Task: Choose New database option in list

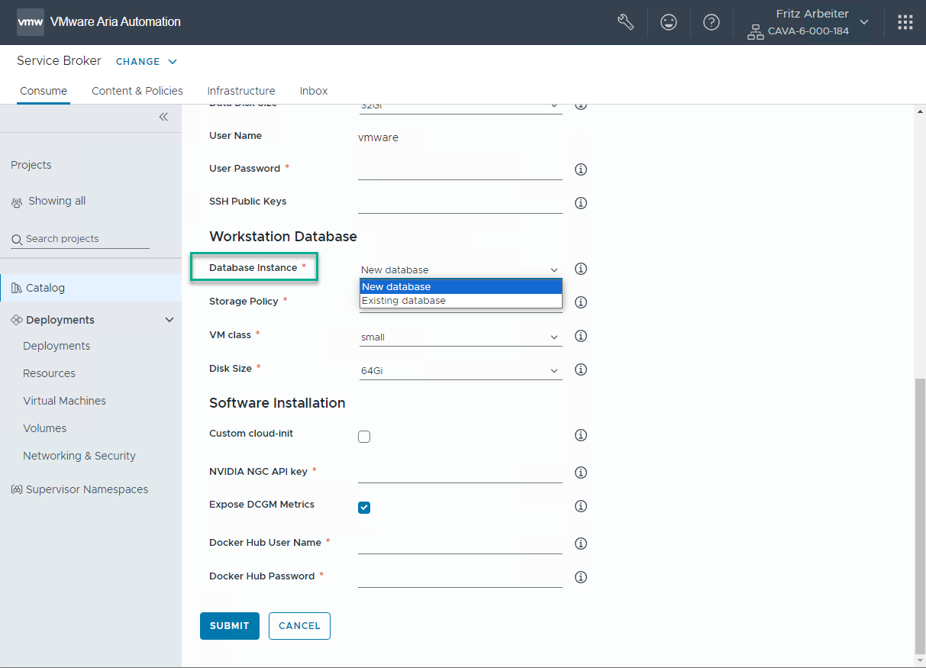Action: tap(461, 287)
